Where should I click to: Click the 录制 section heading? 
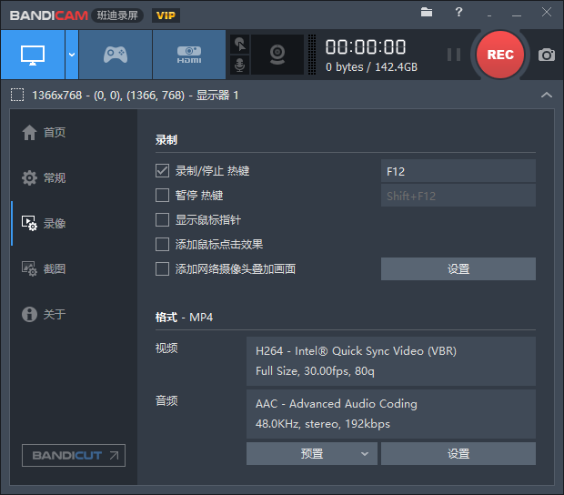[166, 139]
